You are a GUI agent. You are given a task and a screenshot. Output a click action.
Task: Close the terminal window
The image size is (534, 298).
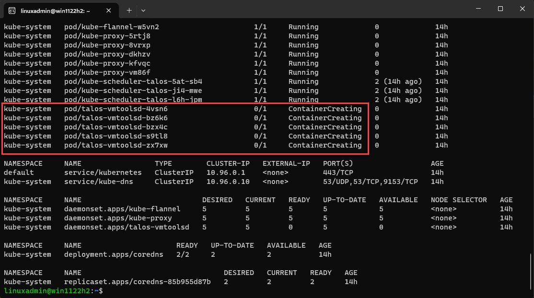(522, 9)
